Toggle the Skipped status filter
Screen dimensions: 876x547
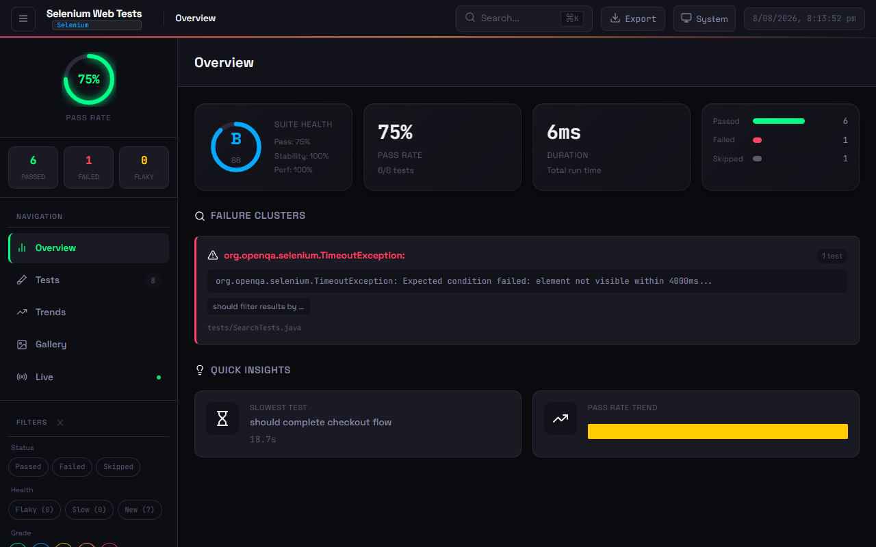click(x=118, y=467)
